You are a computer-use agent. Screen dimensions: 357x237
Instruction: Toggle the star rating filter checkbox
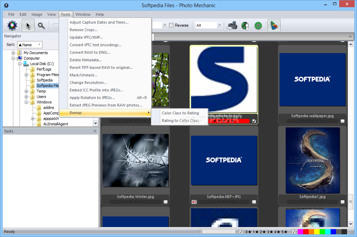click(x=241, y=232)
